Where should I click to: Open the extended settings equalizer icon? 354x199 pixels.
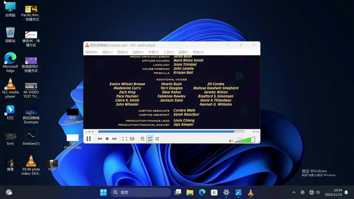click(132, 139)
